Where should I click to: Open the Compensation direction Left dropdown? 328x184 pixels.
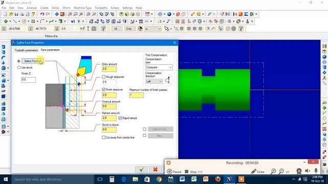tap(154, 81)
